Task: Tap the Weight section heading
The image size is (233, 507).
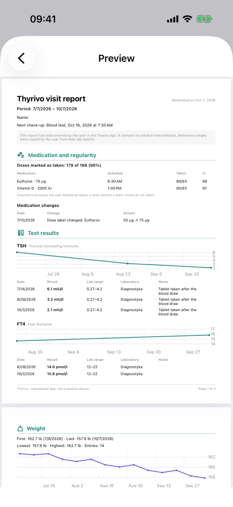Action: coord(36,428)
